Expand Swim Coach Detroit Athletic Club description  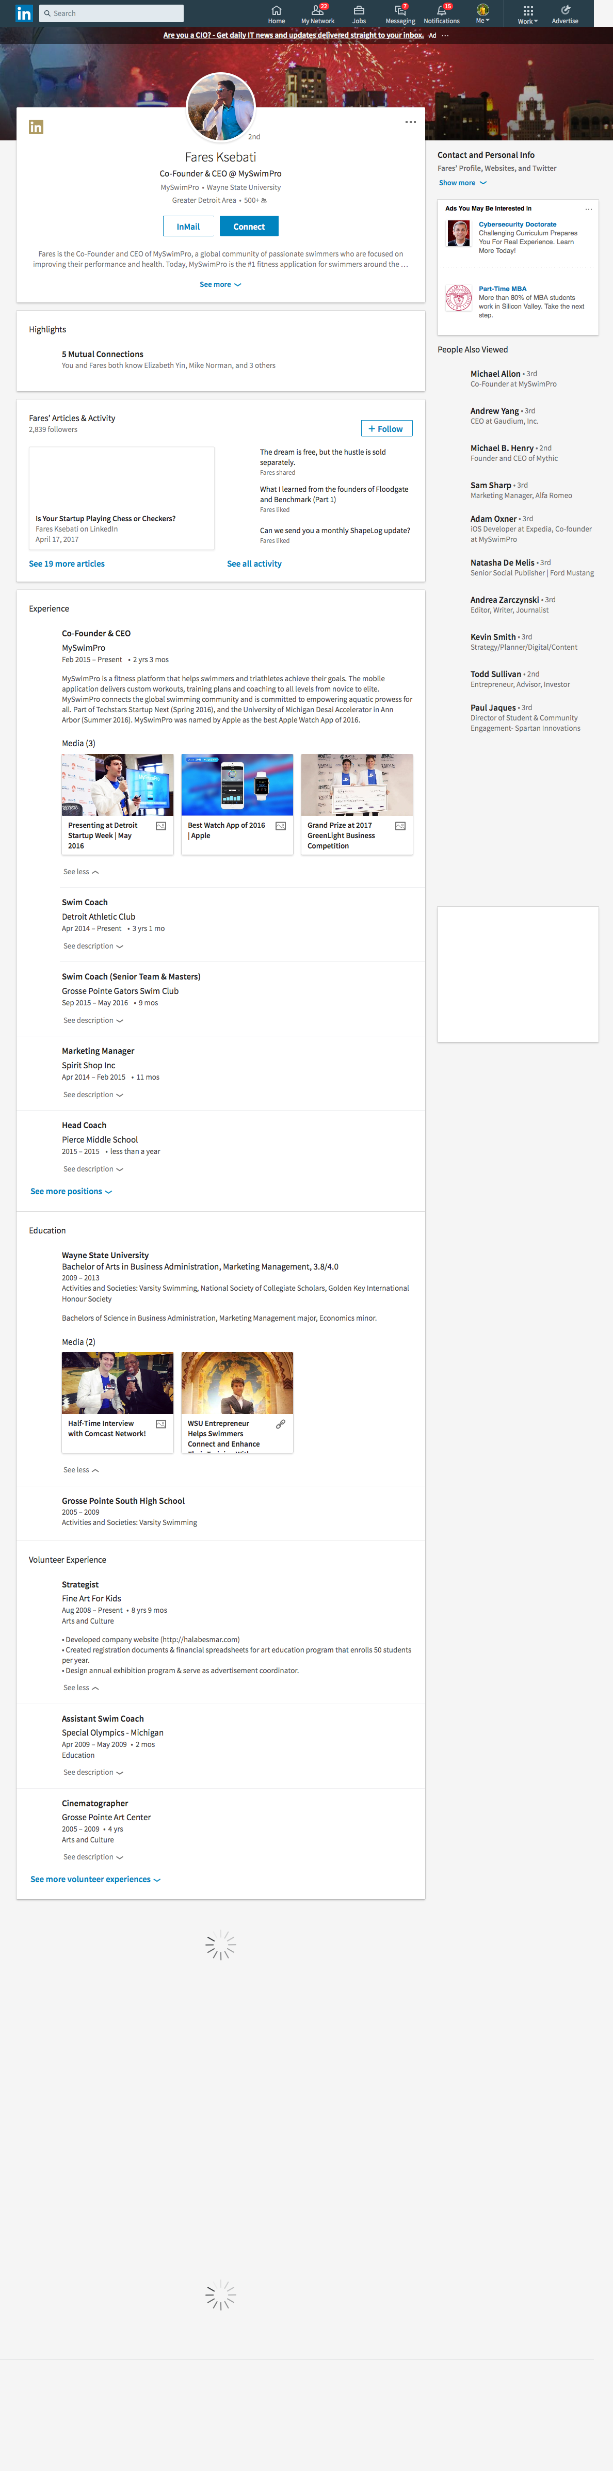coord(93,947)
